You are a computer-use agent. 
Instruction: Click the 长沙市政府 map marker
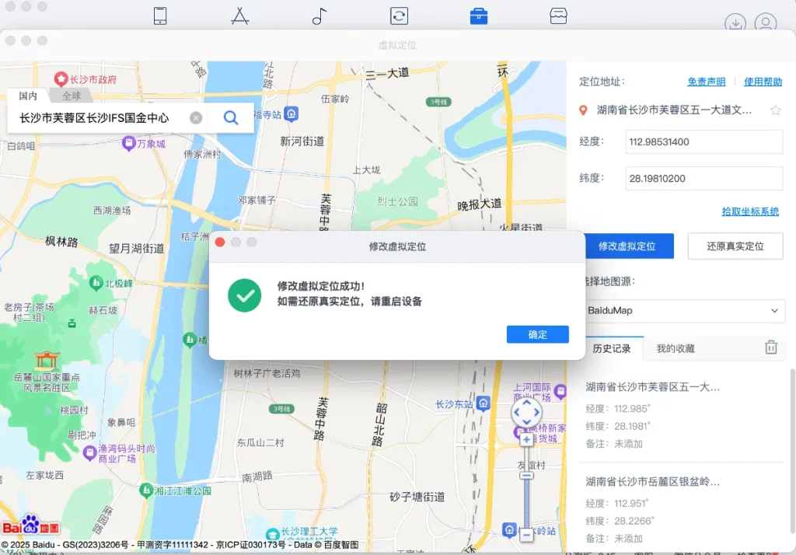[61, 79]
